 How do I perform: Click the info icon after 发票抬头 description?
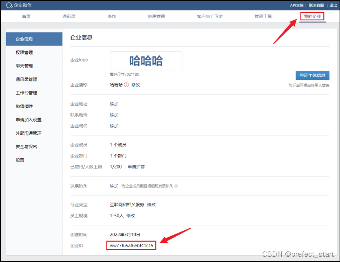[176, 186]
